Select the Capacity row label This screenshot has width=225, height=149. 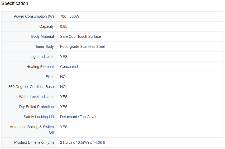pos(46,26)
